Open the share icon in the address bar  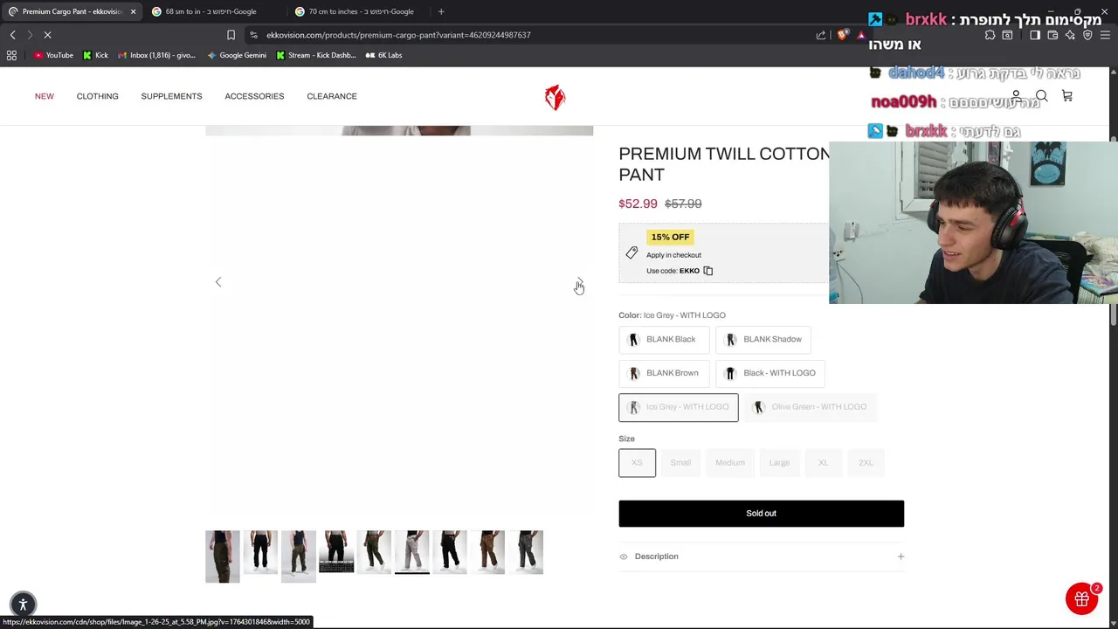pos(821,35)
